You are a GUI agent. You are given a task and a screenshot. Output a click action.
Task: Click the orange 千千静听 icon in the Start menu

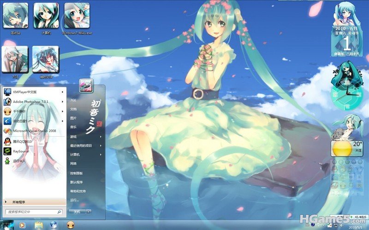[7, 111]
